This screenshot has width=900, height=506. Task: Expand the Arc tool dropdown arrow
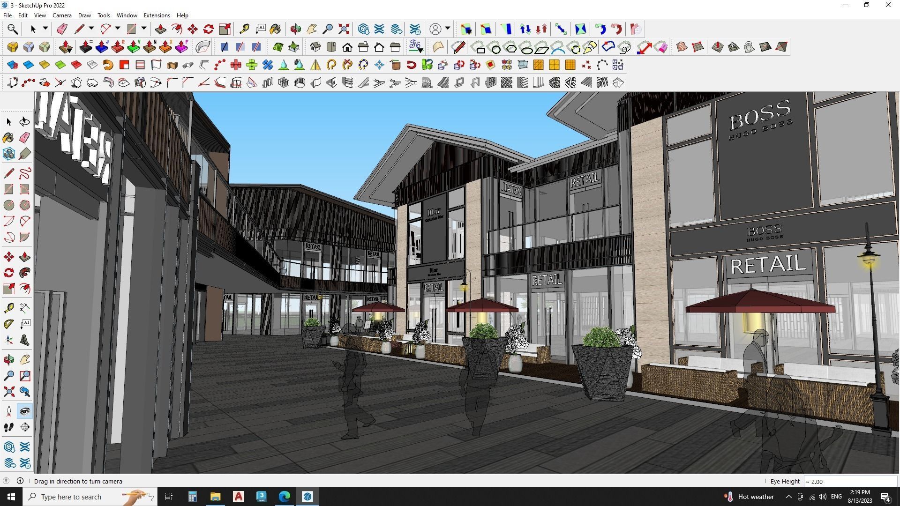pos(118,29)
